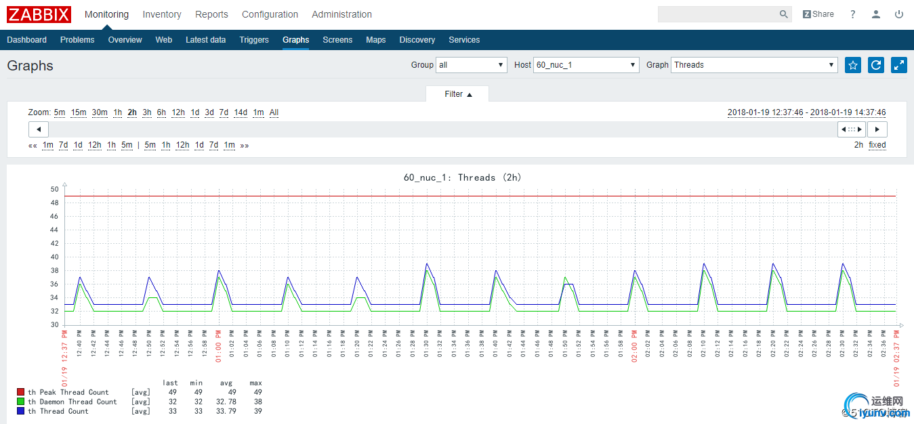Open the Configuration top menu
Image resolution: width=914 pixels, height=424 pixels.
[x=270, y=14]
